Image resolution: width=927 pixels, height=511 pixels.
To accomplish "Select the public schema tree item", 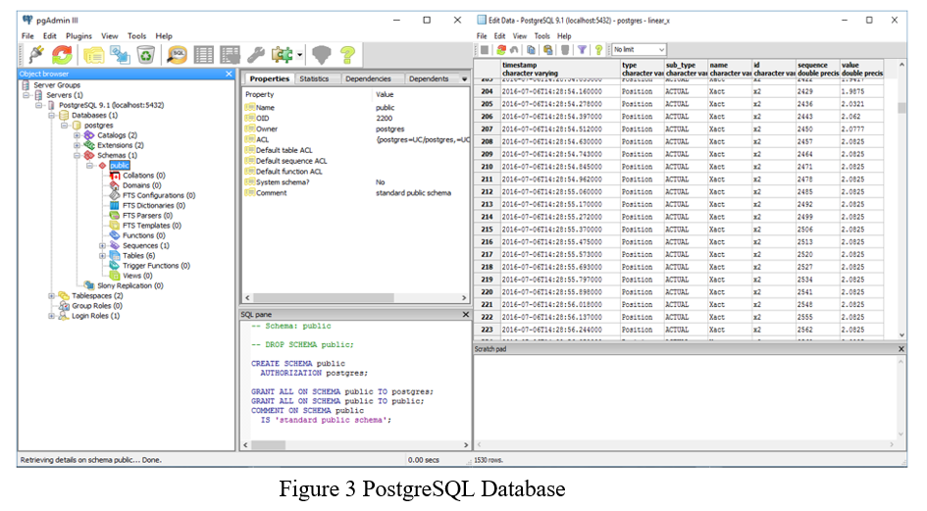I will [120, 166].
